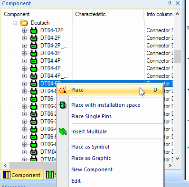
Task: Click the pin icon of Component panel
Action: [x=170, y=3]
